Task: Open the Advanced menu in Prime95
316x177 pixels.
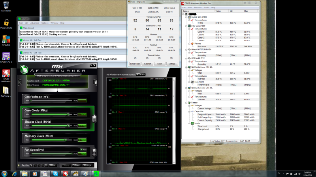Action: click(35, 23)
